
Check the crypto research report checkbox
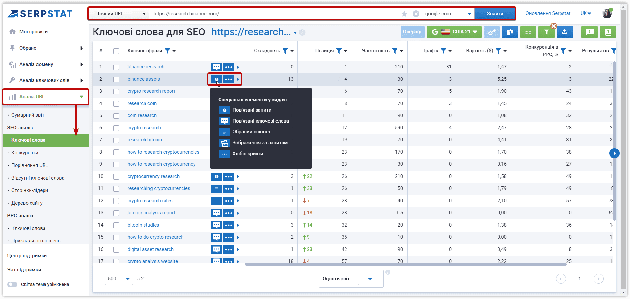[116, 91]
